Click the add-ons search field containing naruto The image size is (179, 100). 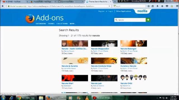click(130, 20)
